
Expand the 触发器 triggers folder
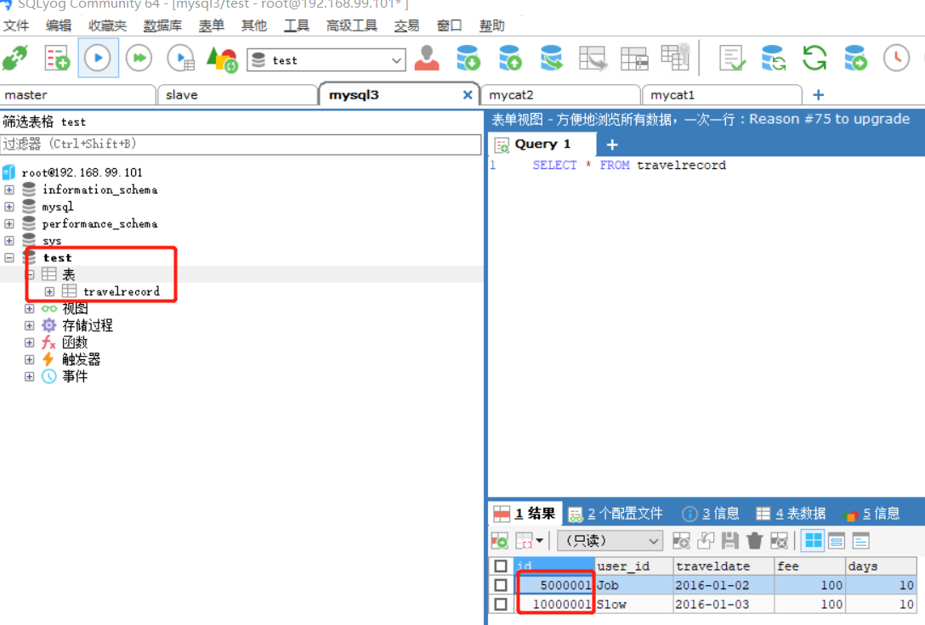click(30, 359)
